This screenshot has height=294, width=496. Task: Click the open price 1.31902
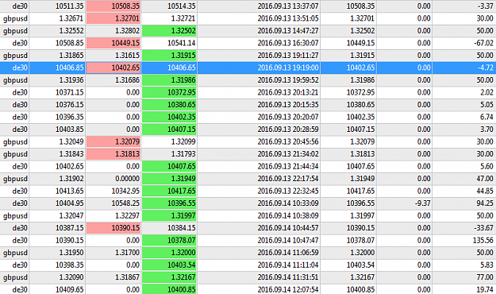71,179
